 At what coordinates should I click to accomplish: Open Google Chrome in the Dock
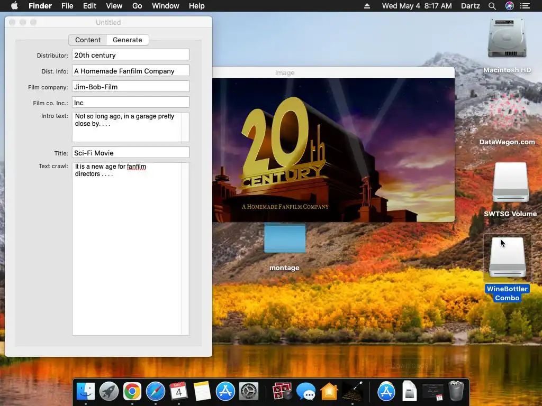tap(132, 392)
